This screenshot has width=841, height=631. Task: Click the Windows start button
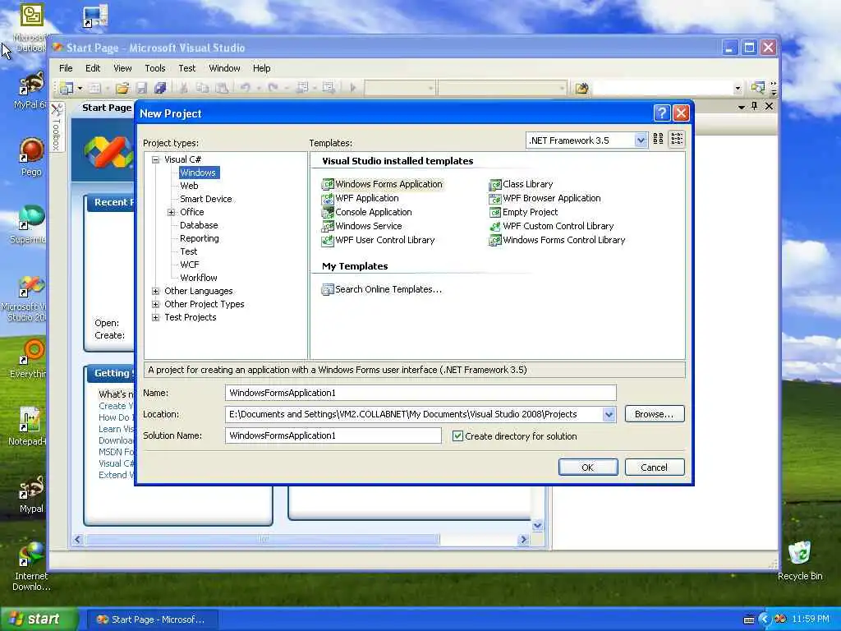38,619
